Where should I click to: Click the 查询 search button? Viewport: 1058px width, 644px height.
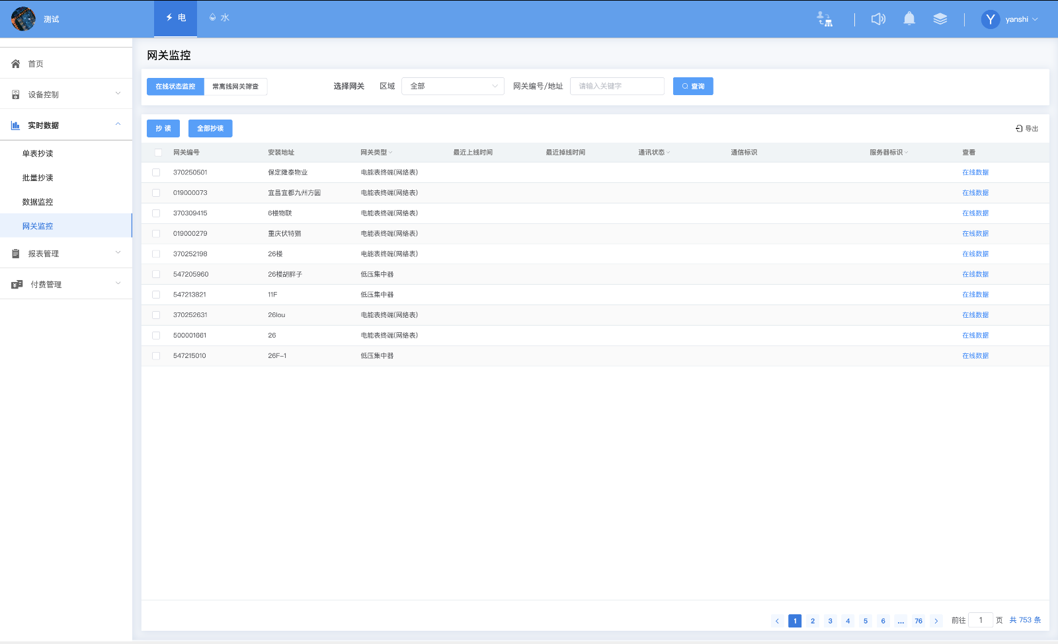click(x=692, y=87)
